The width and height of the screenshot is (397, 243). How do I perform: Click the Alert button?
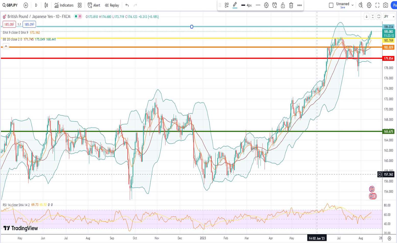tap(94, 5)
